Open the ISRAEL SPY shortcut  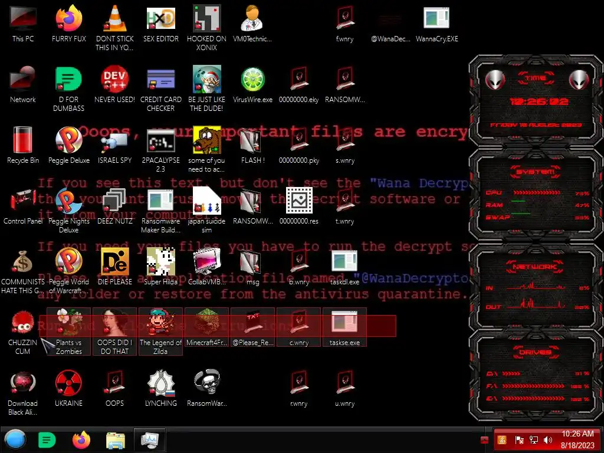pyautogui.click(x=114, y=145)
